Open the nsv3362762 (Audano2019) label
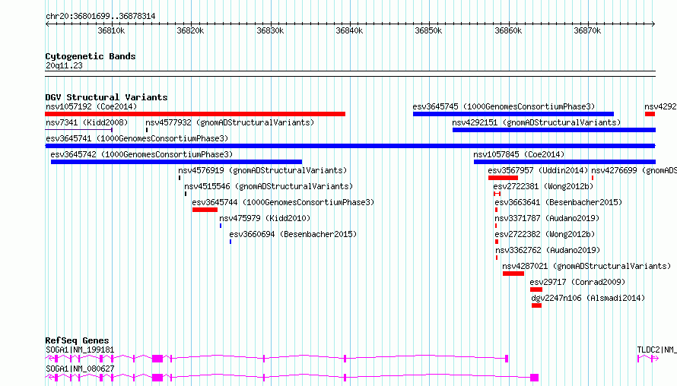This screenshot has width=677, height=386. click(548, 250)
